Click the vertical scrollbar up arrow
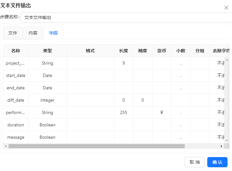The height and width of the screenshot is (171, 232). 227,60
